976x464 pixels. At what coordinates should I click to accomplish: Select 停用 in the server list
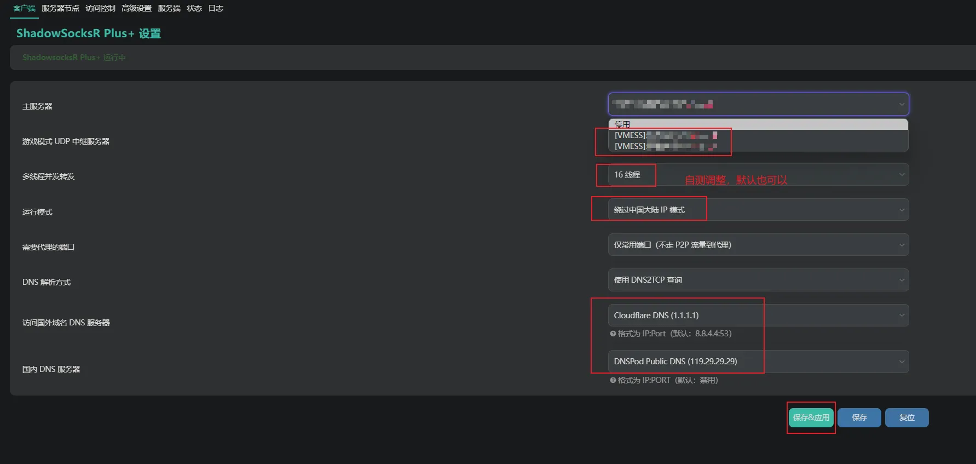(622, 124)
